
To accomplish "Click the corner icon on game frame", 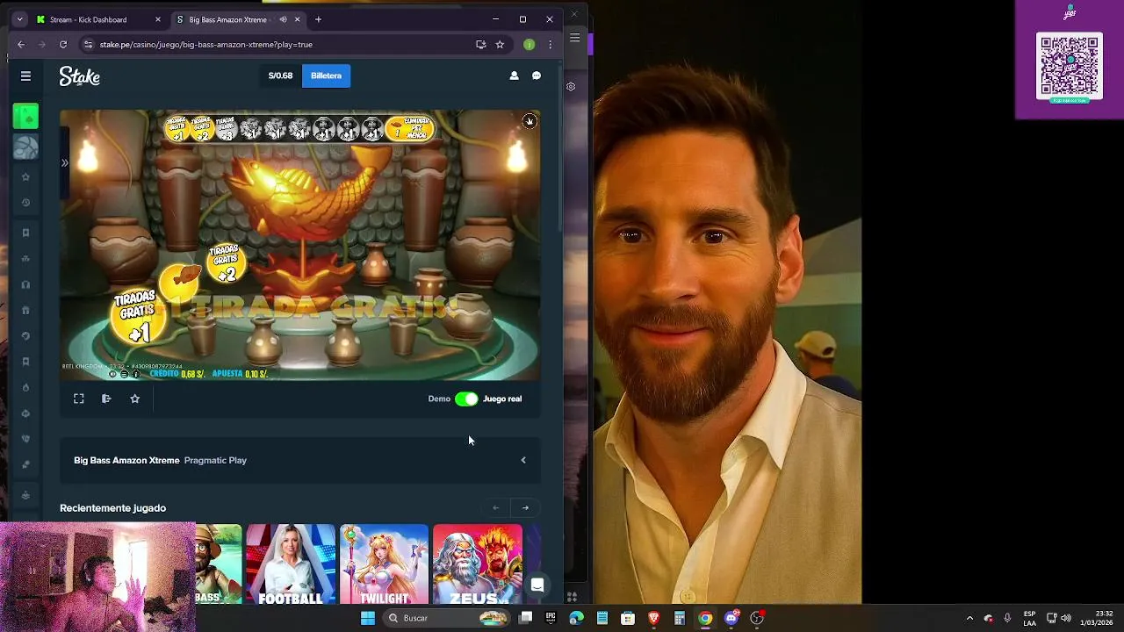I will point(529,122).
